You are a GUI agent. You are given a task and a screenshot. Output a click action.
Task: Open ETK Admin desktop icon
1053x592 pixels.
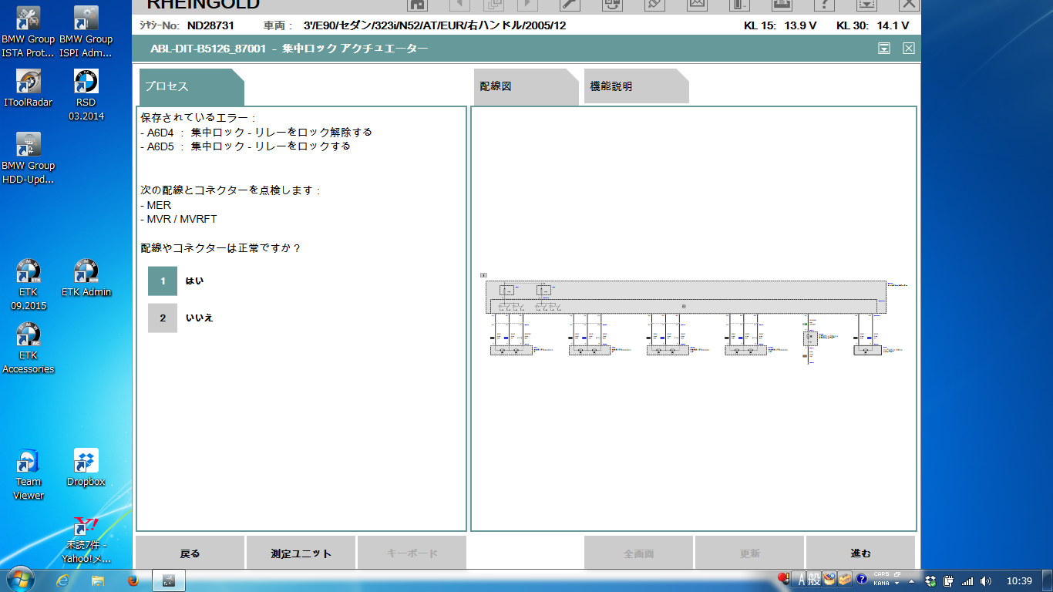86,277
